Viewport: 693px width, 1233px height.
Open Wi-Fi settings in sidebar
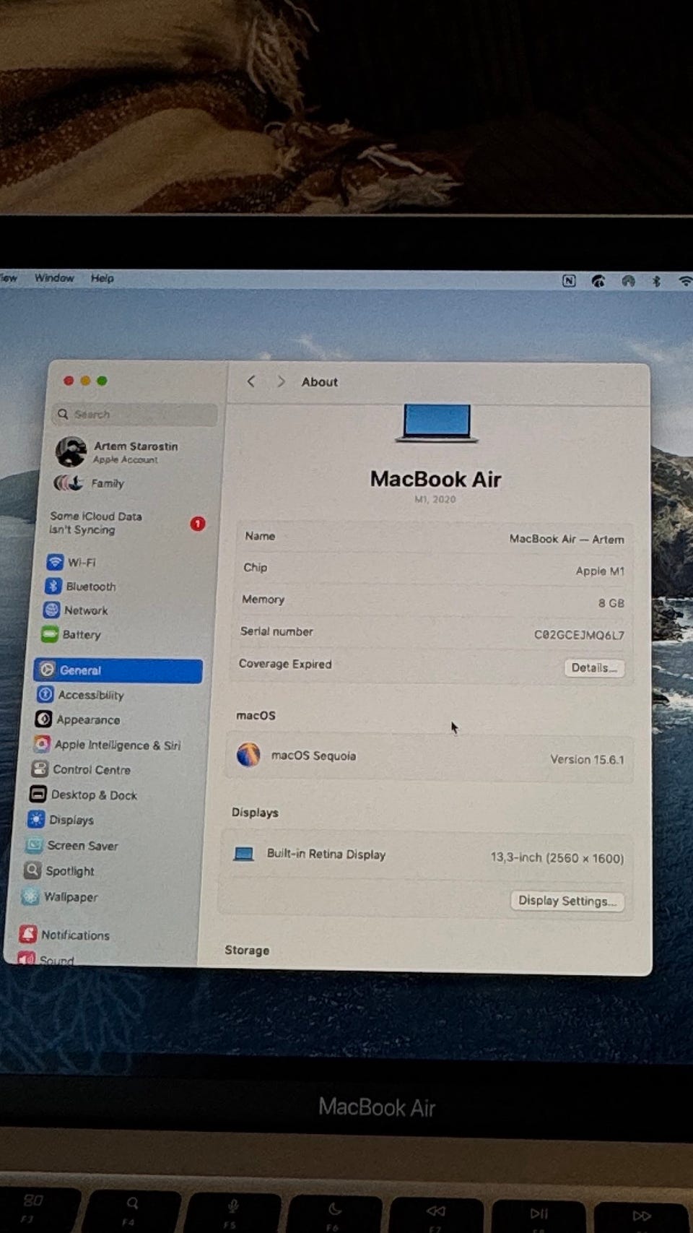click(71, 562)
